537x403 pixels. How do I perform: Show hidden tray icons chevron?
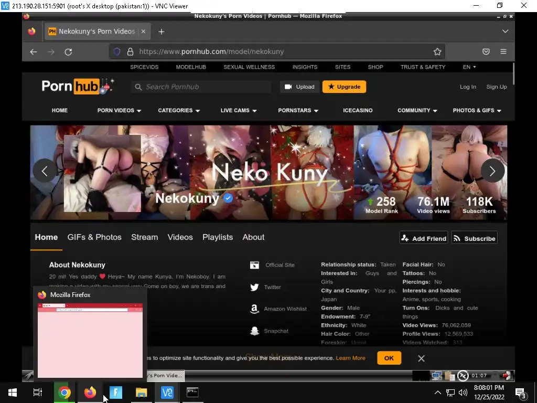point(438,393)
